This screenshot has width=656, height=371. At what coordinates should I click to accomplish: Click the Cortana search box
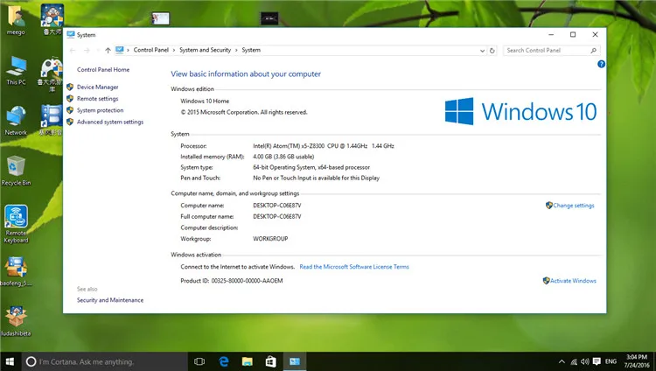pos(105,361)
